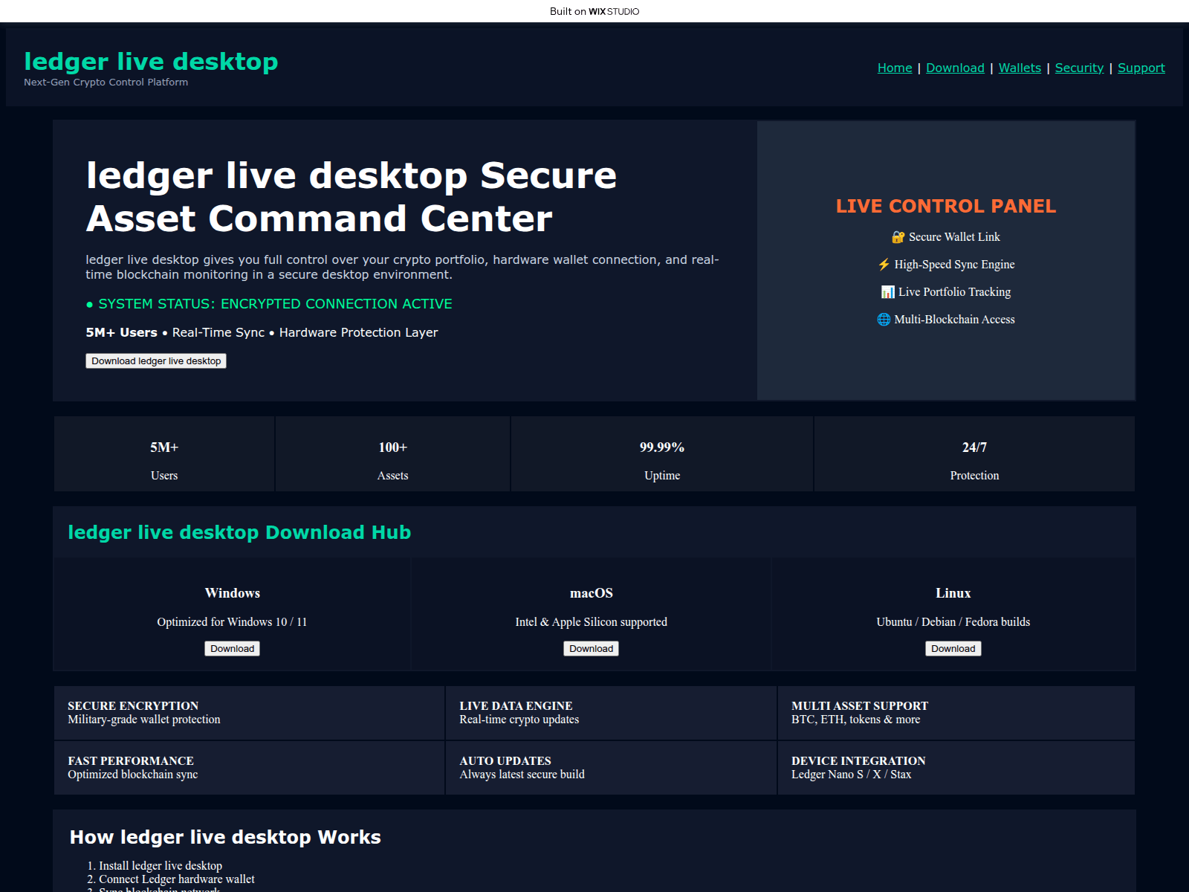Image resolution: width=1189 pixels, height=892 pixels.
Task: Click step Connect Ledger hardware wallet
Action: (x=177, y=879)
